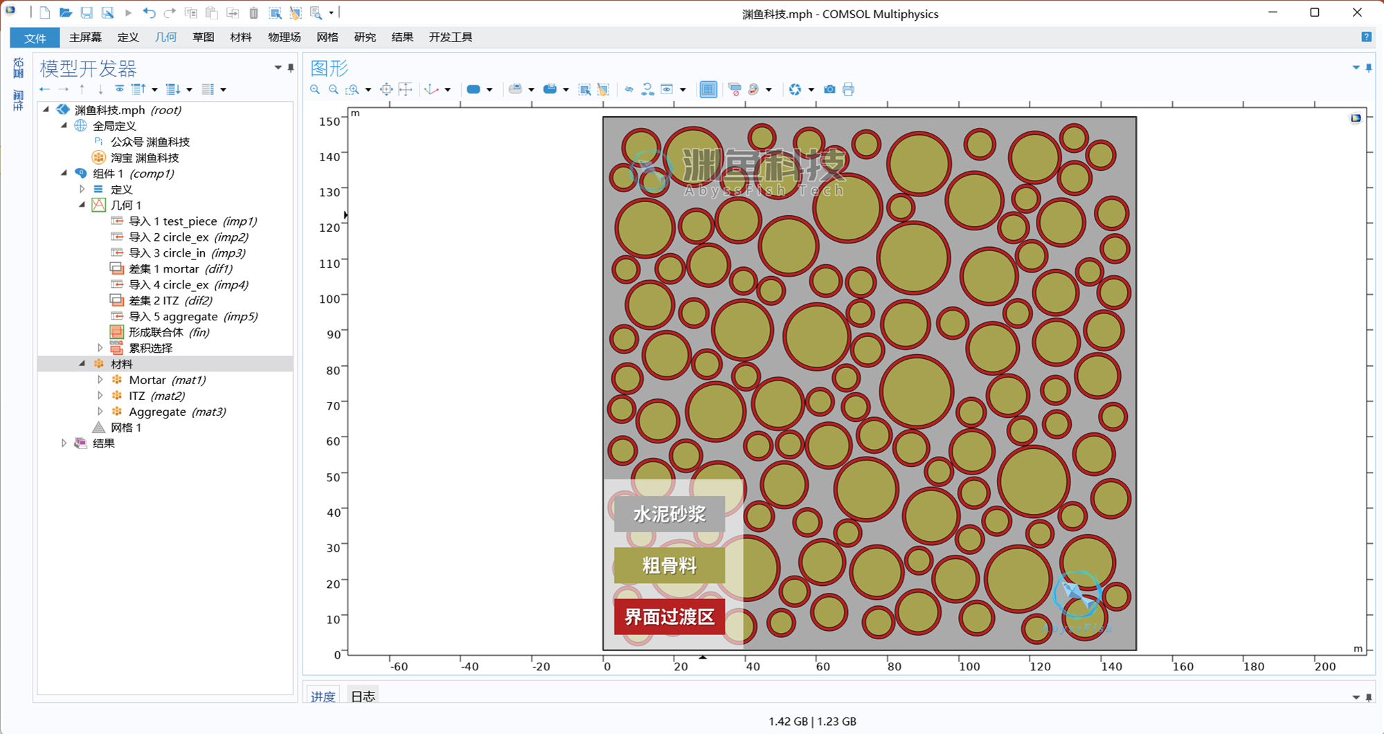The width and height of the screenshot is (1384, 734).
Task: Save the model with floppy icon
Action: click(x=87, y=12)
